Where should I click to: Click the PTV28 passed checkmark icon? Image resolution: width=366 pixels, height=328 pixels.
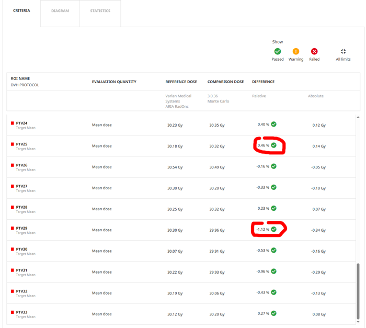tap(274, 208)
